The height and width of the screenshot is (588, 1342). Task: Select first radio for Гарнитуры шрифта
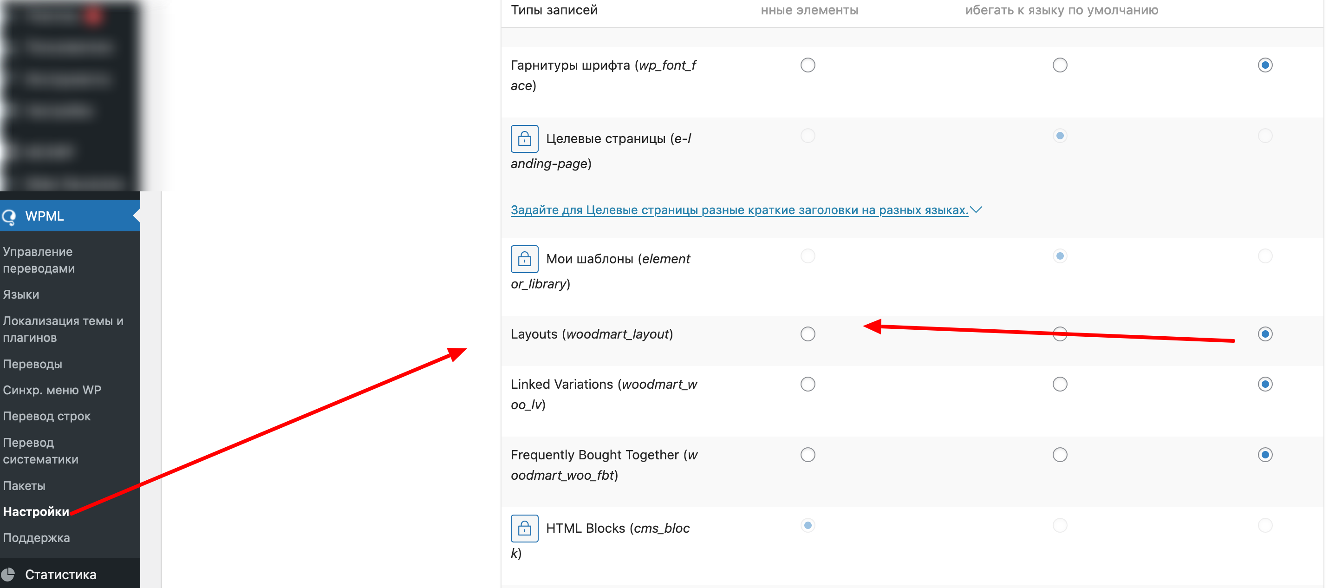(x=808, y=65)
